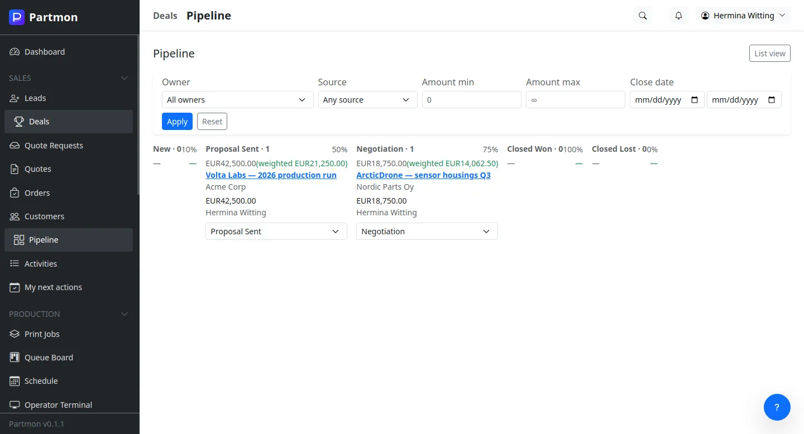
Task: Click the Partmon v0.1.1 version text
Action: click(37, 424)
